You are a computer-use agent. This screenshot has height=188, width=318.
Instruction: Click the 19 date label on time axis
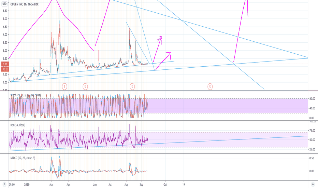tap(184, 185)
